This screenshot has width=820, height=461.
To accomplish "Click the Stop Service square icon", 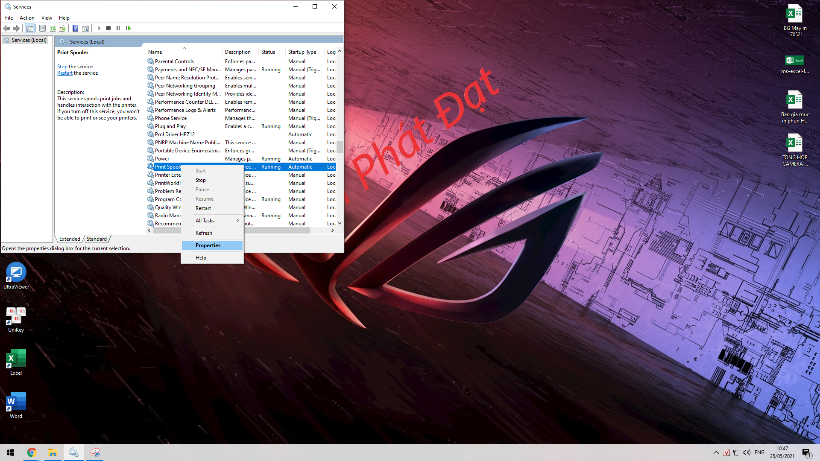I will 108,28.
